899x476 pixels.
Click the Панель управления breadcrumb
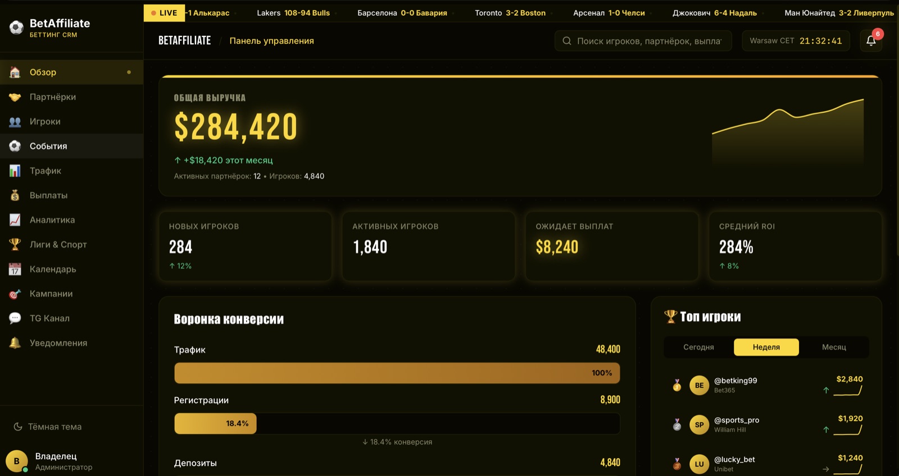[271, 41]
